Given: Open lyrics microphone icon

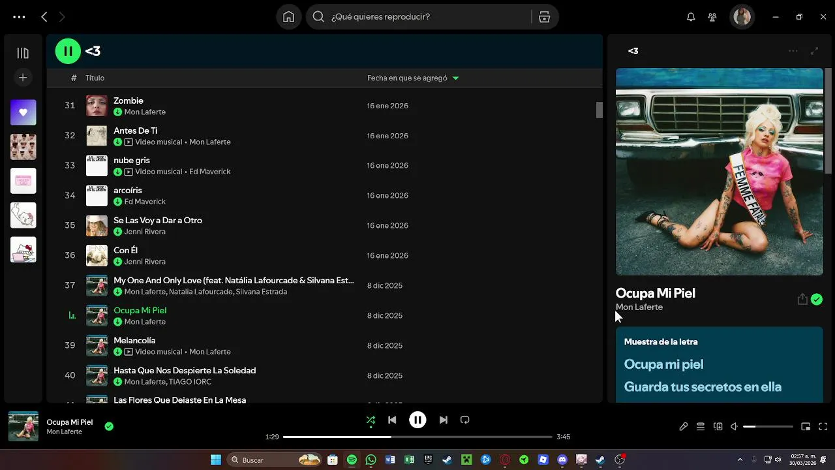Looking at the screenshot, I should pyautogui.click(x=683, y=426).
